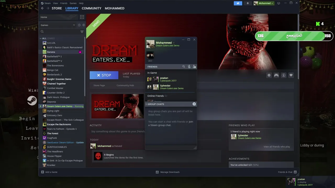Go to the LIBRARY tab

click(72, 8)
